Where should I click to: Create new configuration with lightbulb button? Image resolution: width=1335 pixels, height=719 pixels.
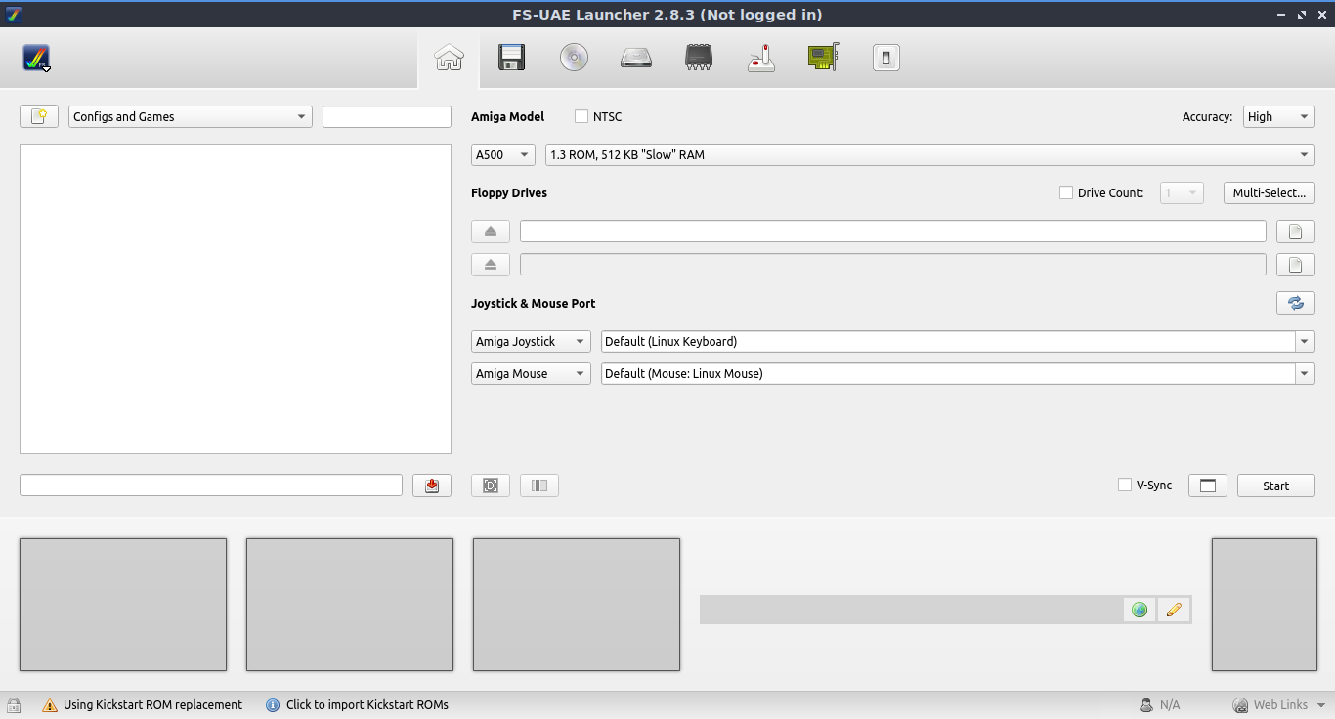(39, 116)
